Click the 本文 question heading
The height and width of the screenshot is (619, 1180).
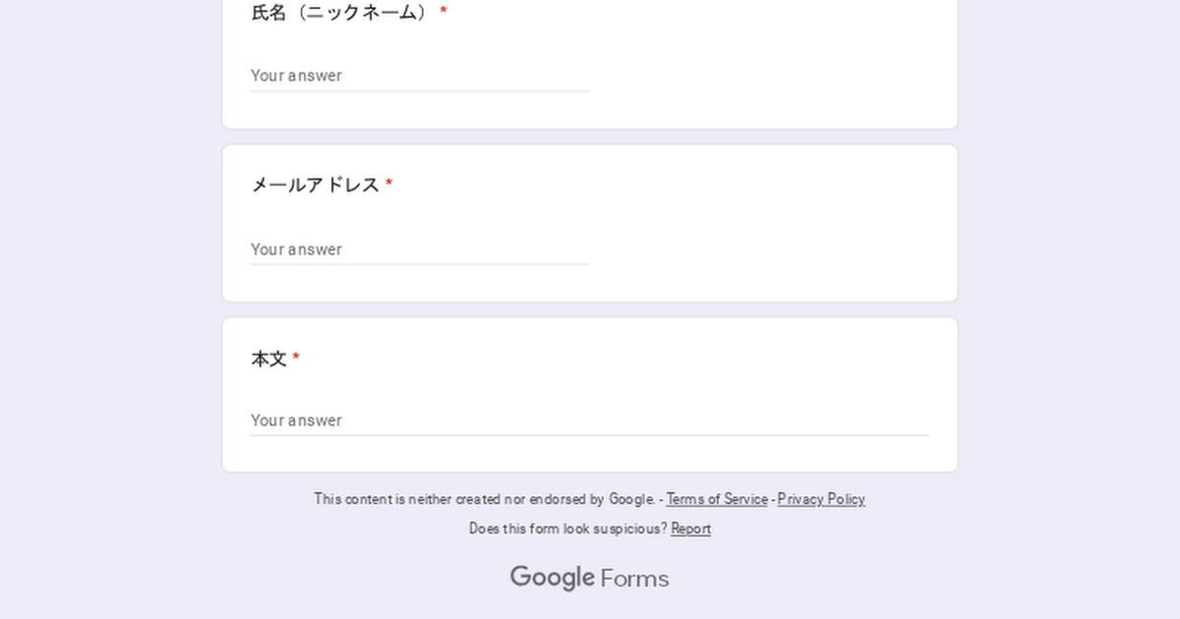coord(268,360)
